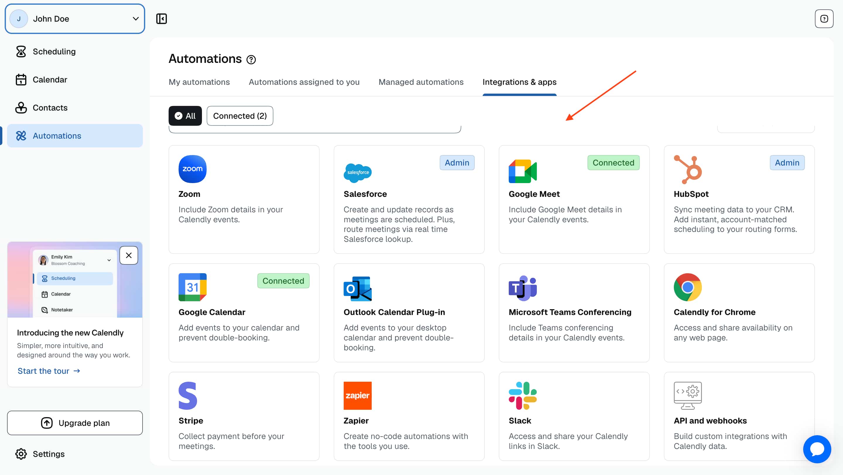This screenshot has width=843, height=475.
Task: Click the Google Calendar 31 icon
Action: pyautogui.click(x=192, y=287)
